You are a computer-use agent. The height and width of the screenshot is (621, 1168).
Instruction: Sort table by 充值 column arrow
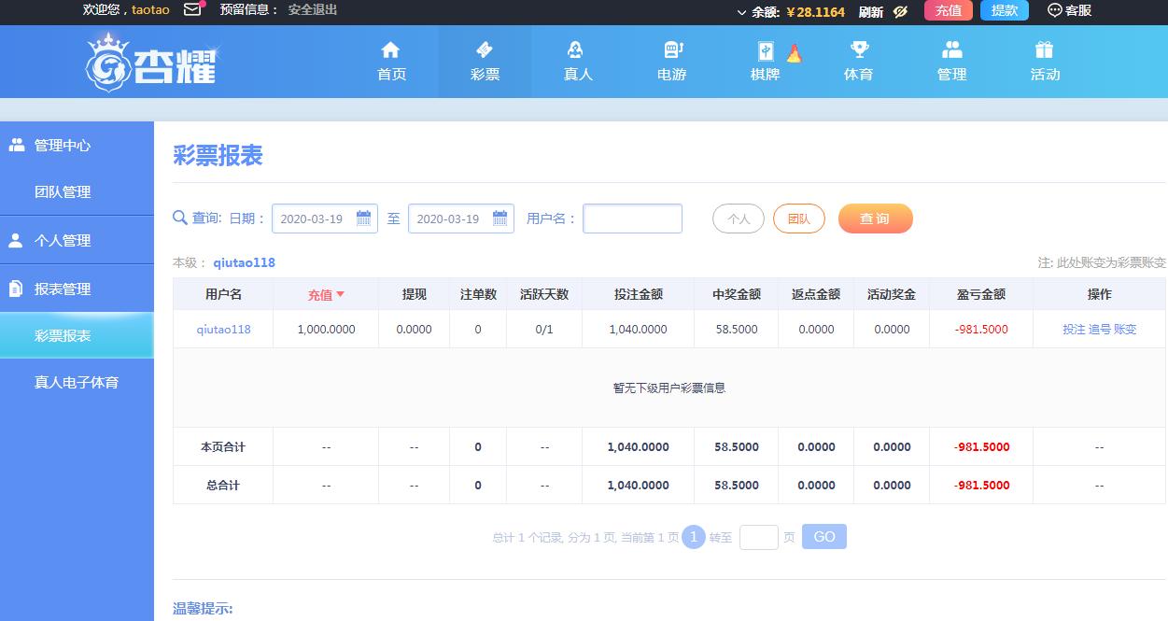(341, 294)
